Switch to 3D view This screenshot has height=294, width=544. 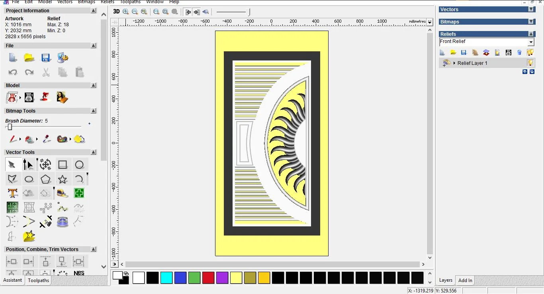(x=116, y=12)
